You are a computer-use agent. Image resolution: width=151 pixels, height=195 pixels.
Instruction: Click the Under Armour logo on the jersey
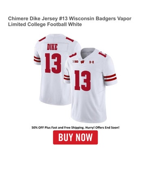pyautogui.click(x=92, y=62)
